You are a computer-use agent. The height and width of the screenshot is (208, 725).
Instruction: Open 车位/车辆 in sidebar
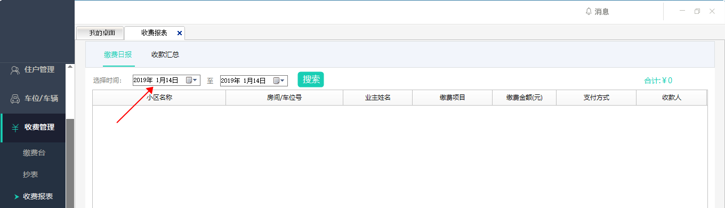point(33,99)
